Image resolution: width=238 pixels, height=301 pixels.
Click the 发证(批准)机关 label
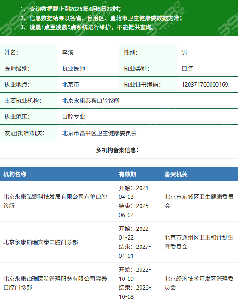click(x=25, y=133)
